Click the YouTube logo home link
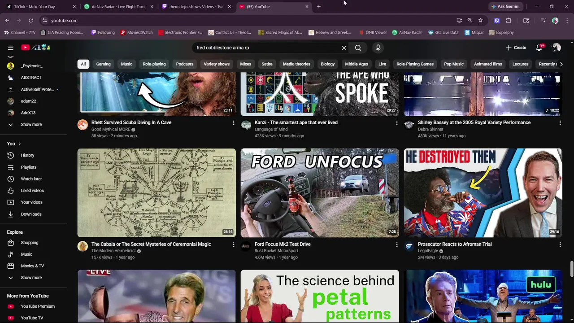Image resolution: width=574 pixels, height=323 pixels. 36,48
